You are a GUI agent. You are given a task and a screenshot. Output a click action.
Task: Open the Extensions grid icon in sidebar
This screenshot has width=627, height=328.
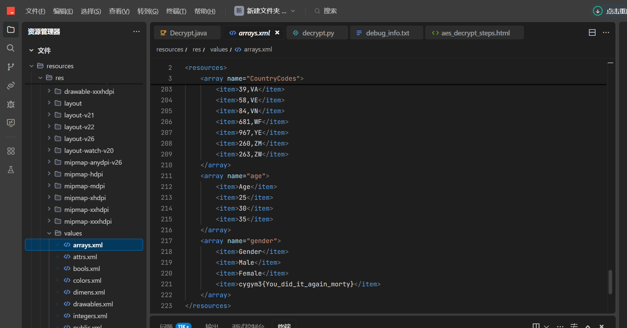pos(11,151)
